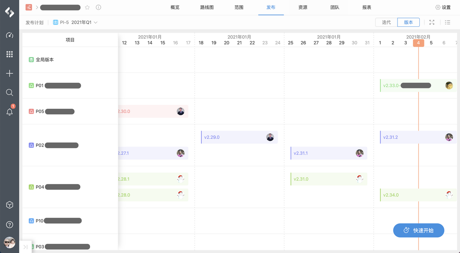Open the 路线图 tab
This screenshot has width=460, height=253.
(207, 7)
